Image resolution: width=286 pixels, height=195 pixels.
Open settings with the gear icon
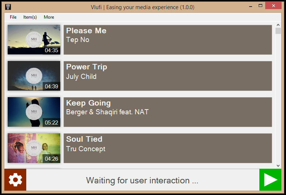(x=15, y=180)
